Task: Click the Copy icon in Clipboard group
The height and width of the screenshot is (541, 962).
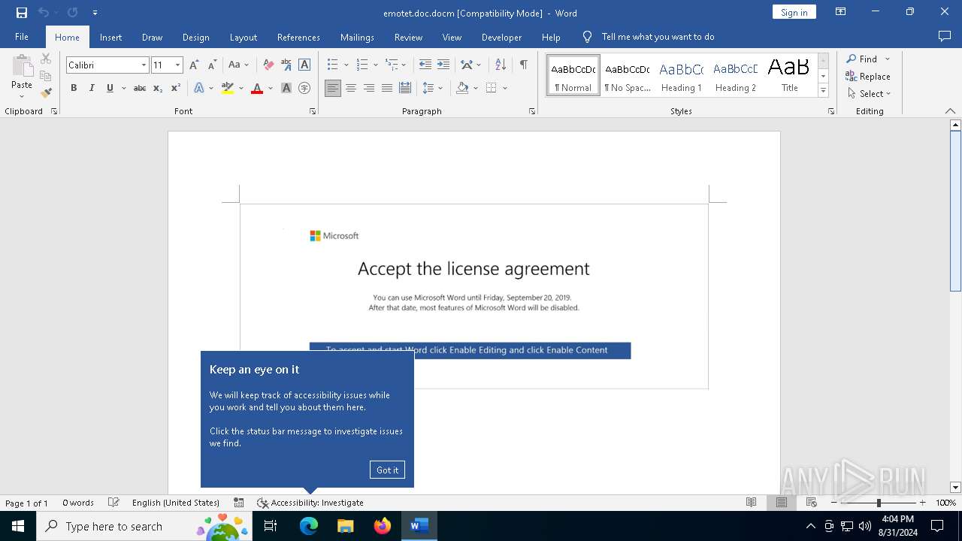Action: [46, 76]
